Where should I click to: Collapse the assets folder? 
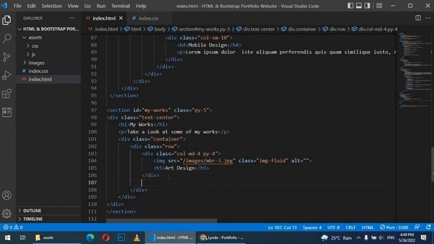pyautogui.click(x=48, y=37)
